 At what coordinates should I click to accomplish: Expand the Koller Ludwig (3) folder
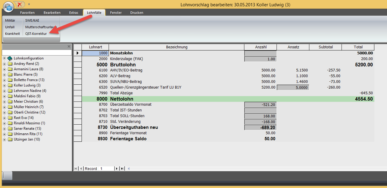click(x=4, y=85)
